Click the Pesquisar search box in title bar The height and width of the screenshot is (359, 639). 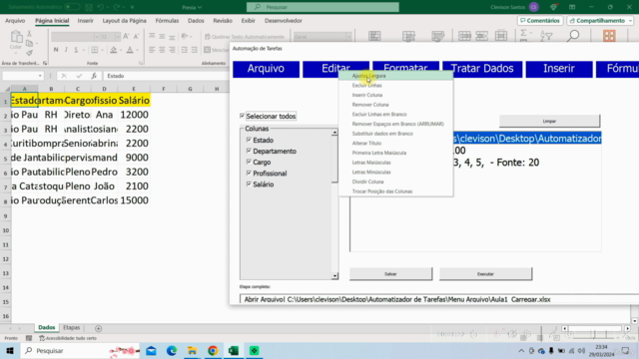coord(322,7)
